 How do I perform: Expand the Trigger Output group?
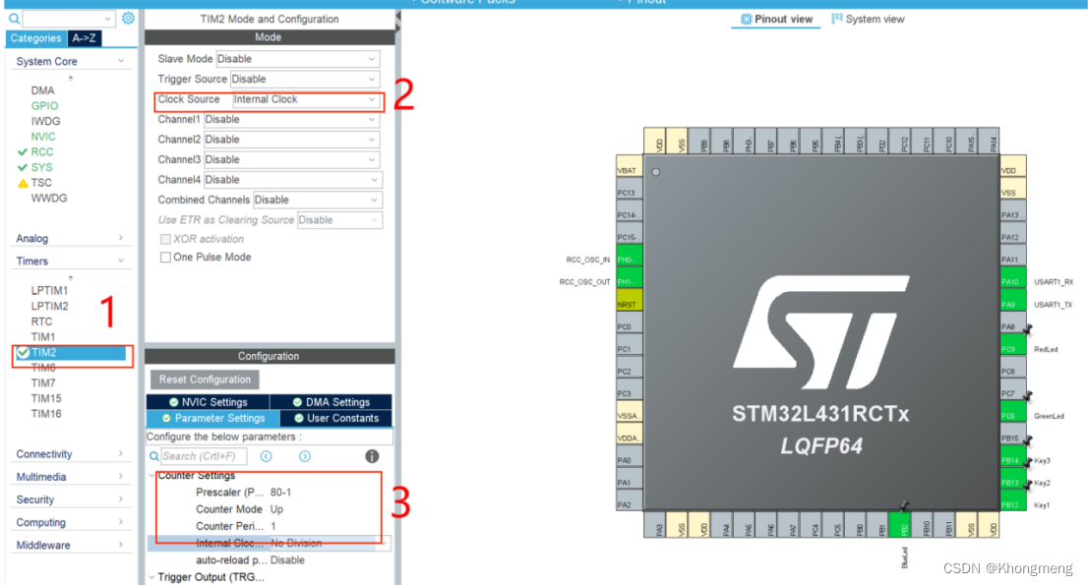[x=151, y=577]
